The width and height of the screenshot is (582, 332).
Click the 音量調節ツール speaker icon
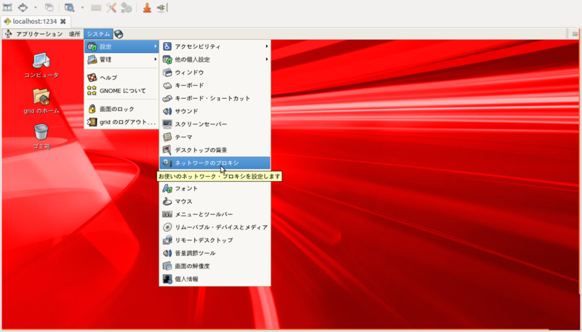tap(167, 253)
